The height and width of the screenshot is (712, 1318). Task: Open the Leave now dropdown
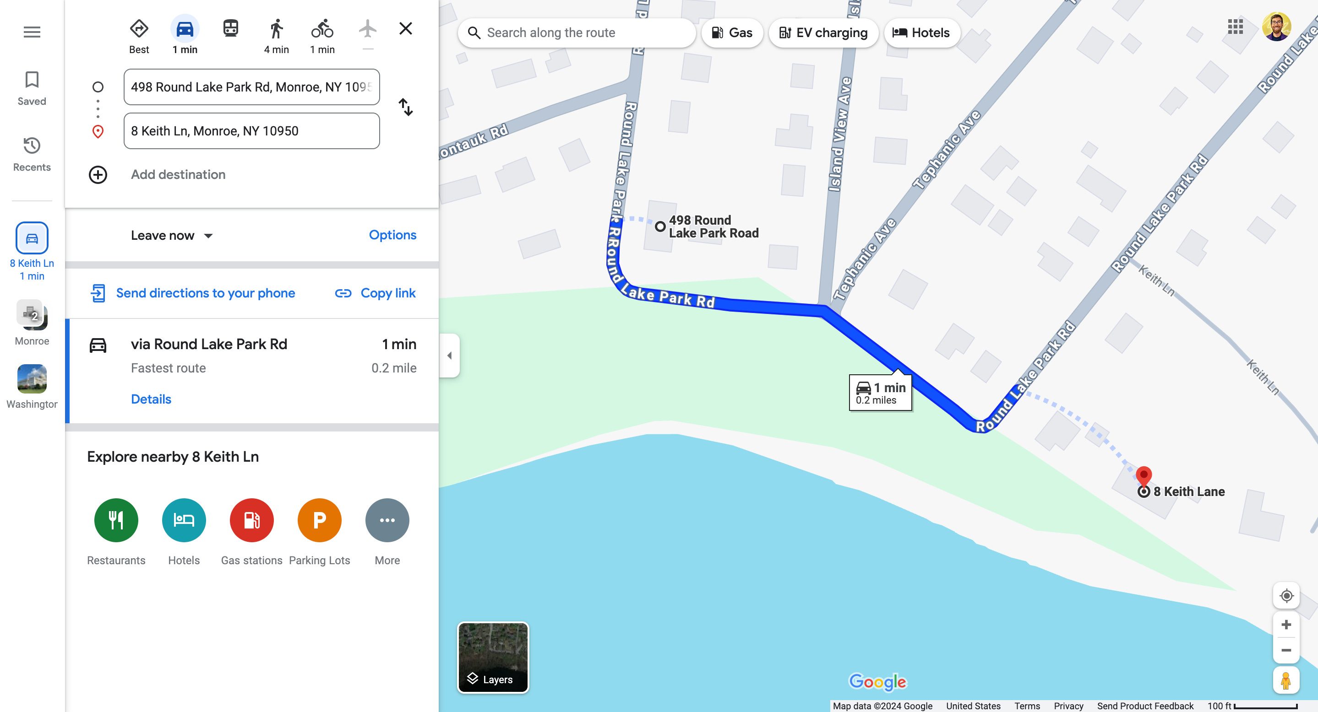171,236
